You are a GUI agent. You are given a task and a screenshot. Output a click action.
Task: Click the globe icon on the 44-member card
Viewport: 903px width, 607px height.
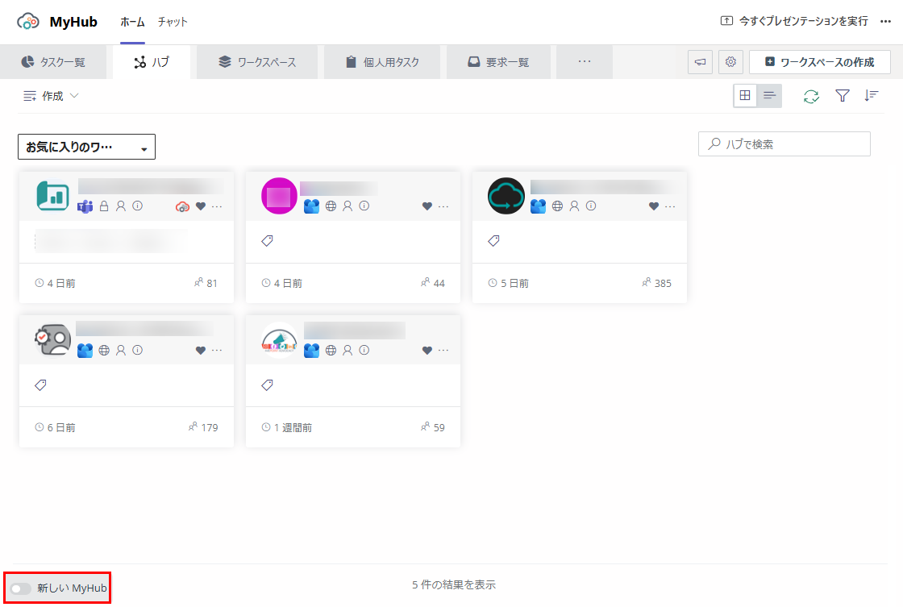click(331, 206)
